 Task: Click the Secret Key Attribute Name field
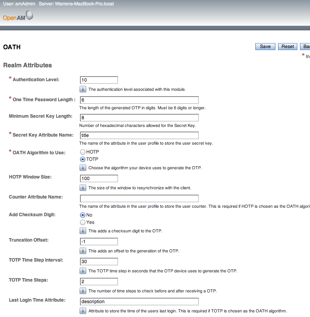138,135
